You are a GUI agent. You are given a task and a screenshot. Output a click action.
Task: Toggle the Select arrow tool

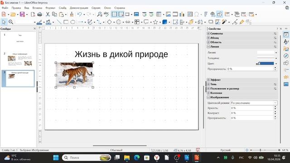coord(4,22)
